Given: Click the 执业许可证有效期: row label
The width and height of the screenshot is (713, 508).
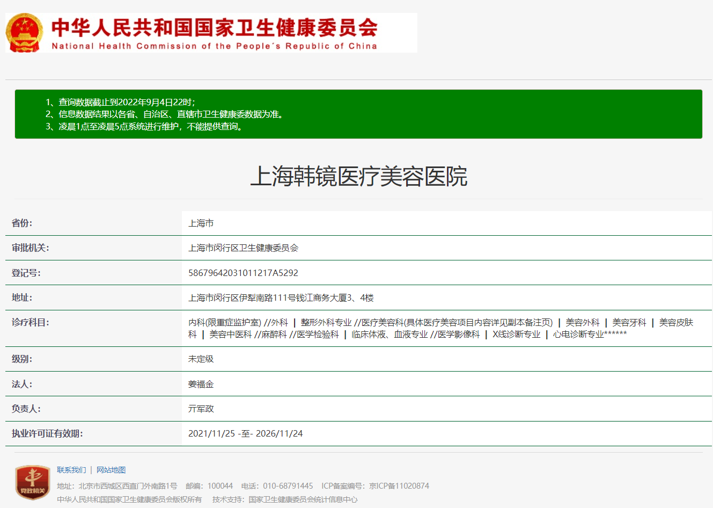Looking at the screenshot, I should [x=47, y=433].
